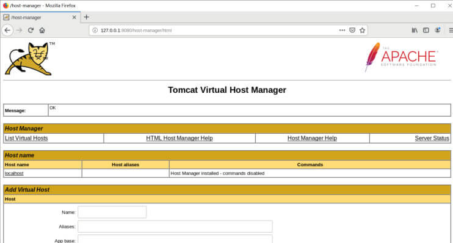Click the forward navigation arrow
This screenshot has height=243, width=453.
[x=19, y=30]
